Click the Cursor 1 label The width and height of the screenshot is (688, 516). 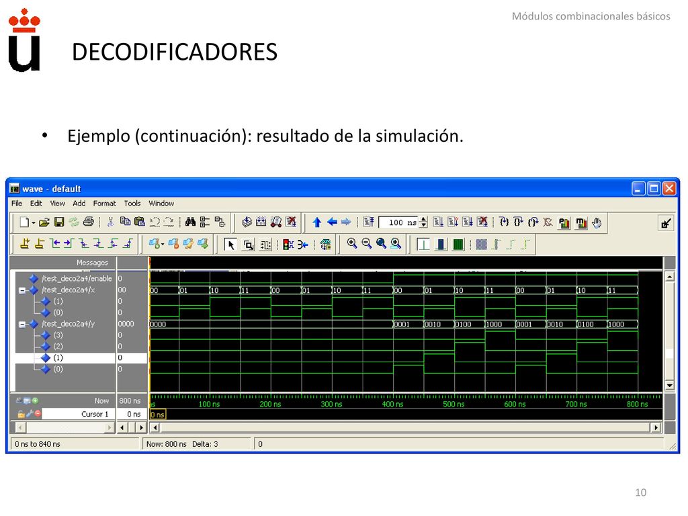pos(95,414)
